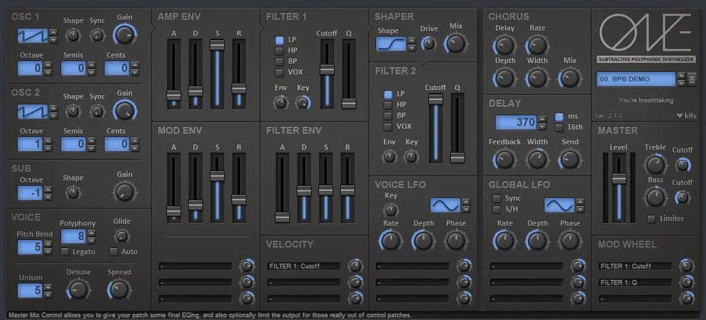Image resolution: width=706 pixels, height=320 pixels.
Task: Click the Voice LFO sine waveform selector
Action: click(445, 205)
